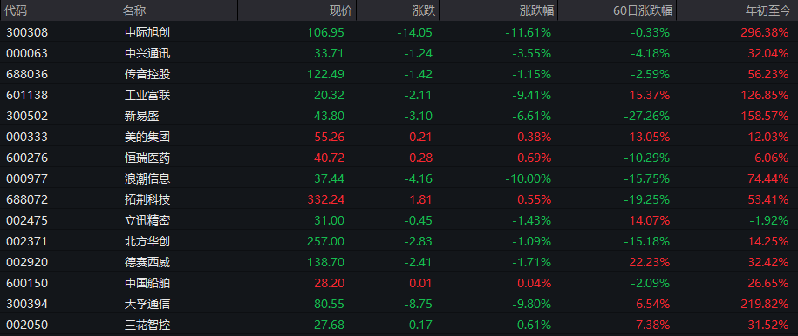Image resolution: width=798 pixels, height=336 pixels.
Task: Click stock code 002475
Action: click(27, 220)
